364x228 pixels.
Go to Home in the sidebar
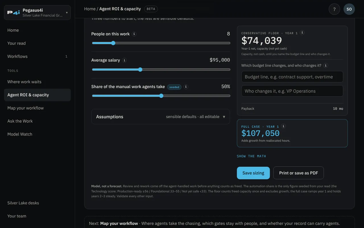point(37,30)
